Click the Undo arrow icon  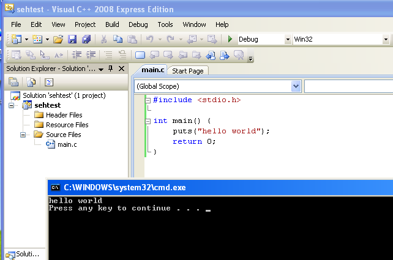[x=149, y=39]
